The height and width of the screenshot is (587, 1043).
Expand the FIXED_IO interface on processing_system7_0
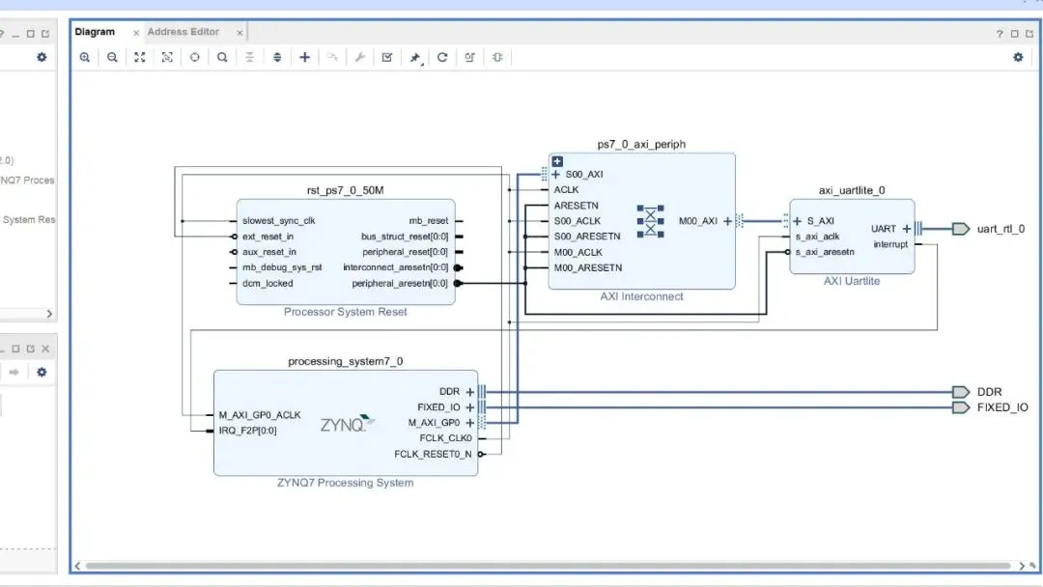tap(470, 407)
